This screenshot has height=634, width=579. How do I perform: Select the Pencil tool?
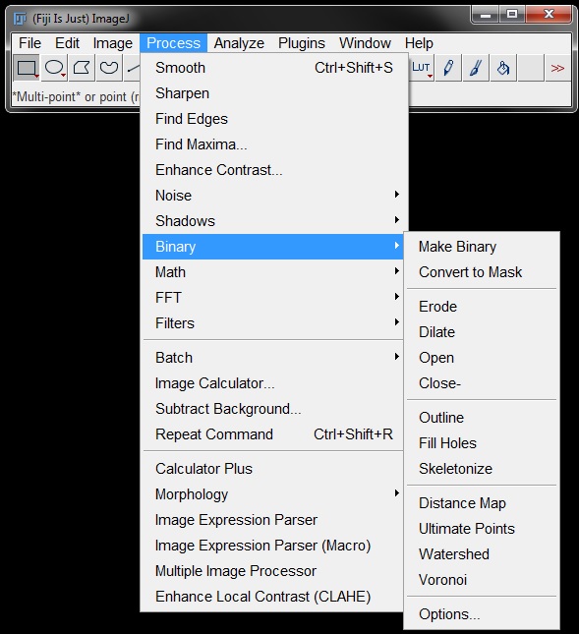[x=448, y=68]
